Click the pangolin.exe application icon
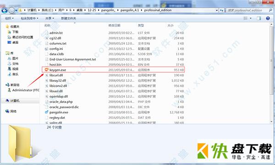This screenshot has height=165, width=275. 46,112
